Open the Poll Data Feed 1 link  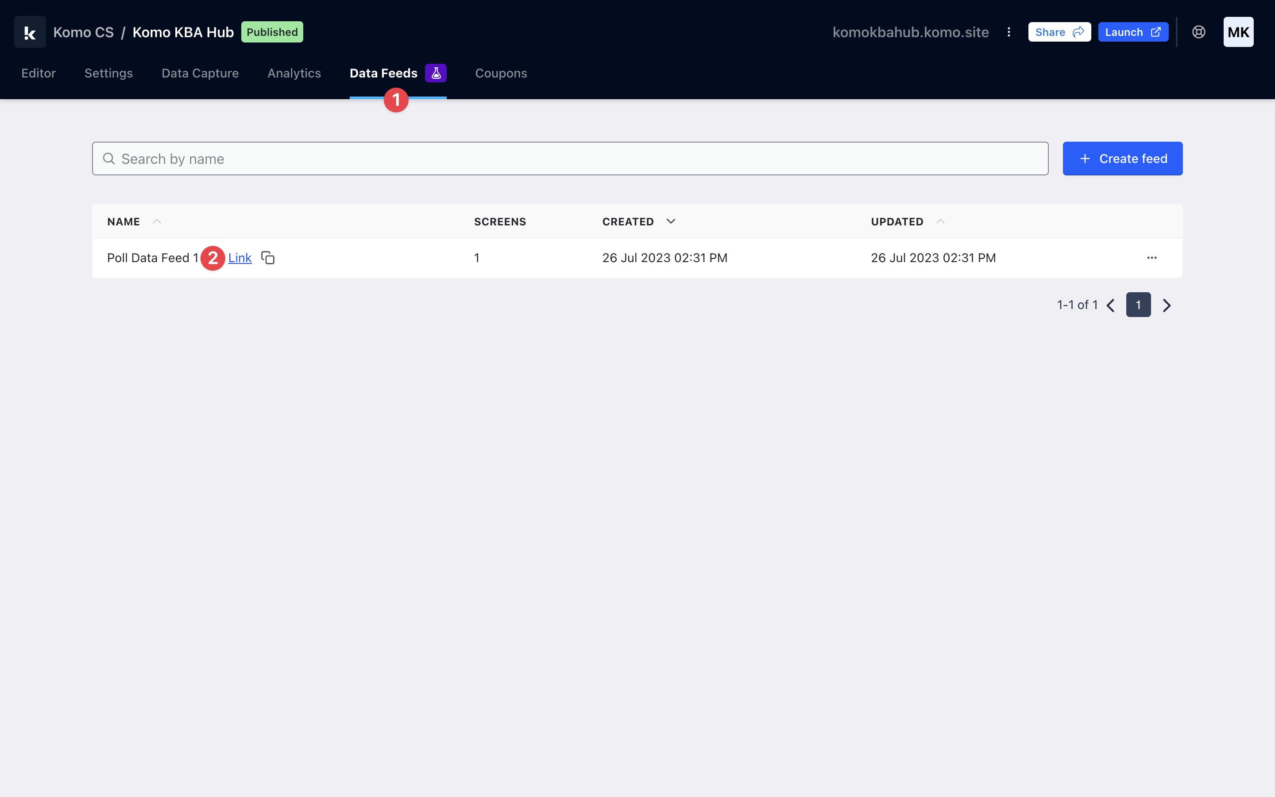[x=240, y=258]
